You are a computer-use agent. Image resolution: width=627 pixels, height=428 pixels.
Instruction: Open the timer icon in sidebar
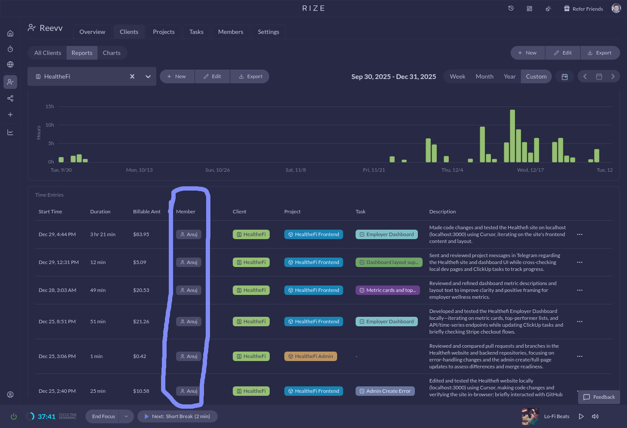[10, 49]
